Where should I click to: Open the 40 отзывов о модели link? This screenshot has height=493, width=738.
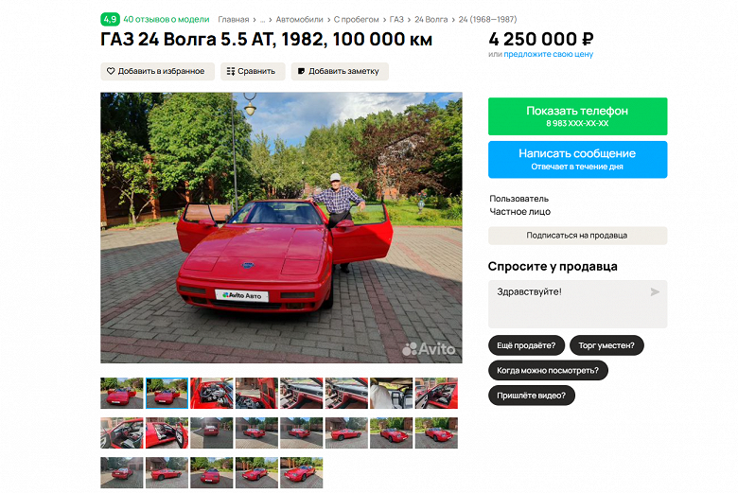click(167, 19)
